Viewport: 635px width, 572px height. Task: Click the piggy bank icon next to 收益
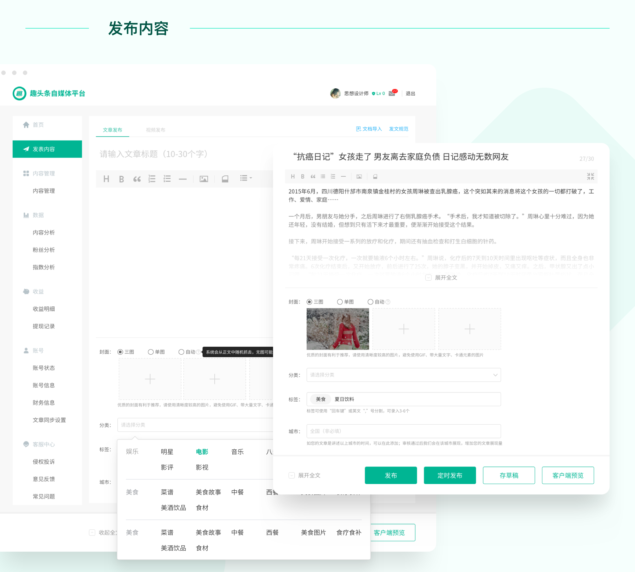[x=26, y=291]
